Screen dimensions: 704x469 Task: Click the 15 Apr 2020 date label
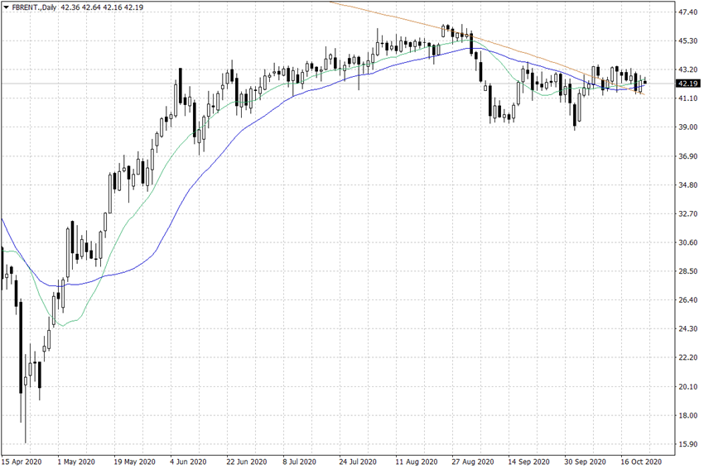22,462
